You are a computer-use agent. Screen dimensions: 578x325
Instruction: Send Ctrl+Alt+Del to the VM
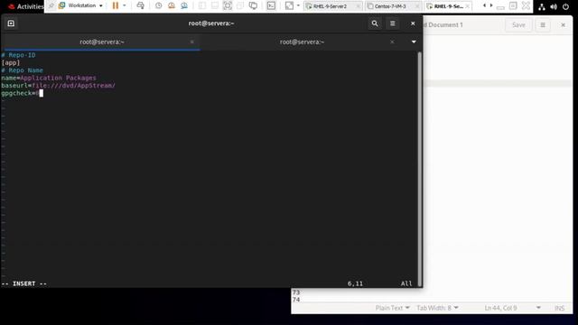141,5
